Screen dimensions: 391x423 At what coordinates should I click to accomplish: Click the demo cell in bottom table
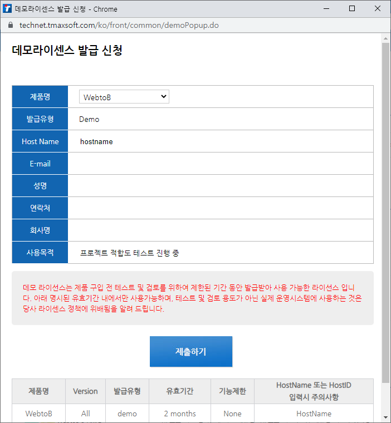click(127, 414)
